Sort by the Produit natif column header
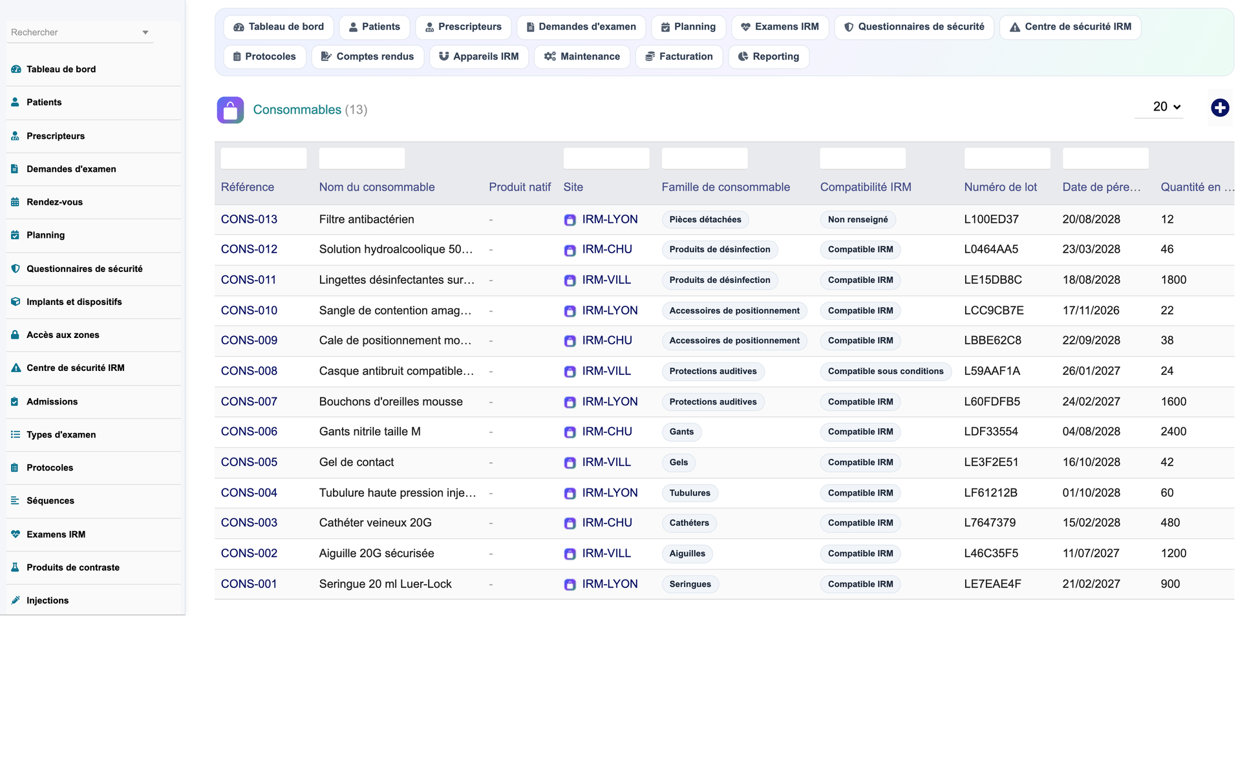This screenshot has width=1258, height=778. pyautogui.click(x=520, y=187)
